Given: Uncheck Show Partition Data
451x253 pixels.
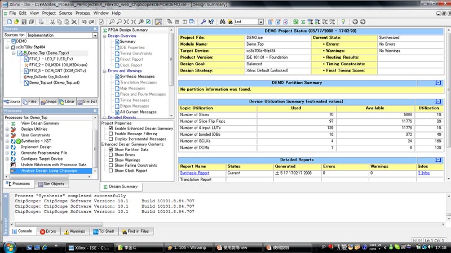Looking at the screenshot, I should pos(110,149).
